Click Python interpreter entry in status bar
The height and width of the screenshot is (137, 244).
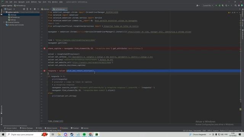pos(230,131)
